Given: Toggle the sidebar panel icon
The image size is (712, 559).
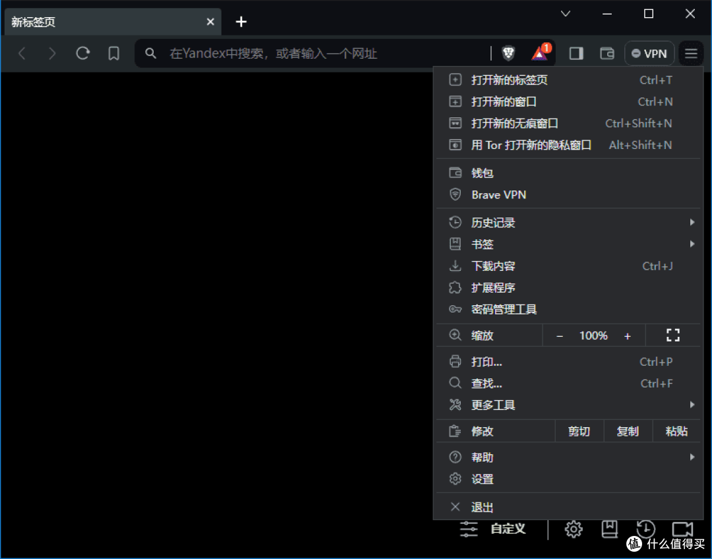Looking at the screenshot, I should [576, 53].
